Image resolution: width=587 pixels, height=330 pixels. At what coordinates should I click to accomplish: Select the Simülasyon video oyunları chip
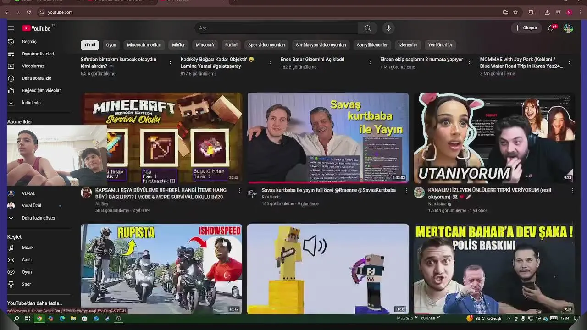click(x=321, y=45)
